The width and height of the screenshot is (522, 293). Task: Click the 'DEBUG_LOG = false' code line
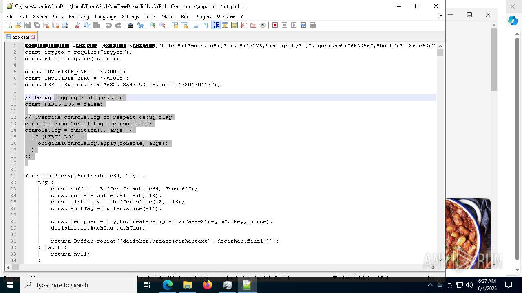coord(64,104)
